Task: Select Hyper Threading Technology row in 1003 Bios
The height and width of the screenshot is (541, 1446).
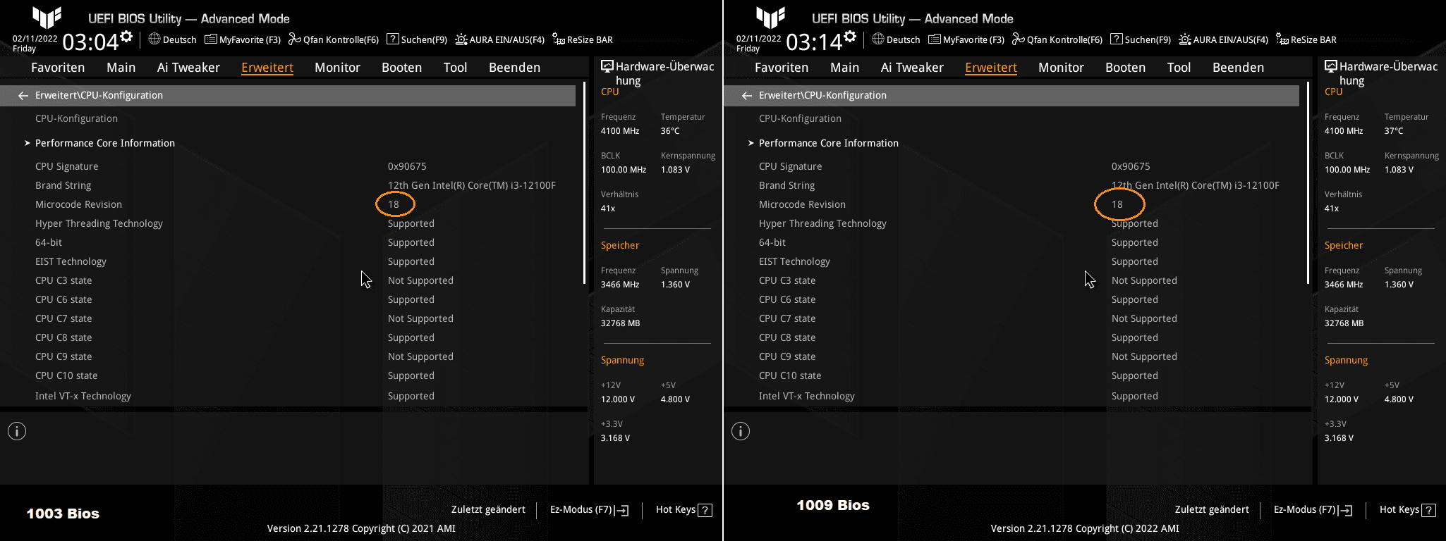Action: 288,223
